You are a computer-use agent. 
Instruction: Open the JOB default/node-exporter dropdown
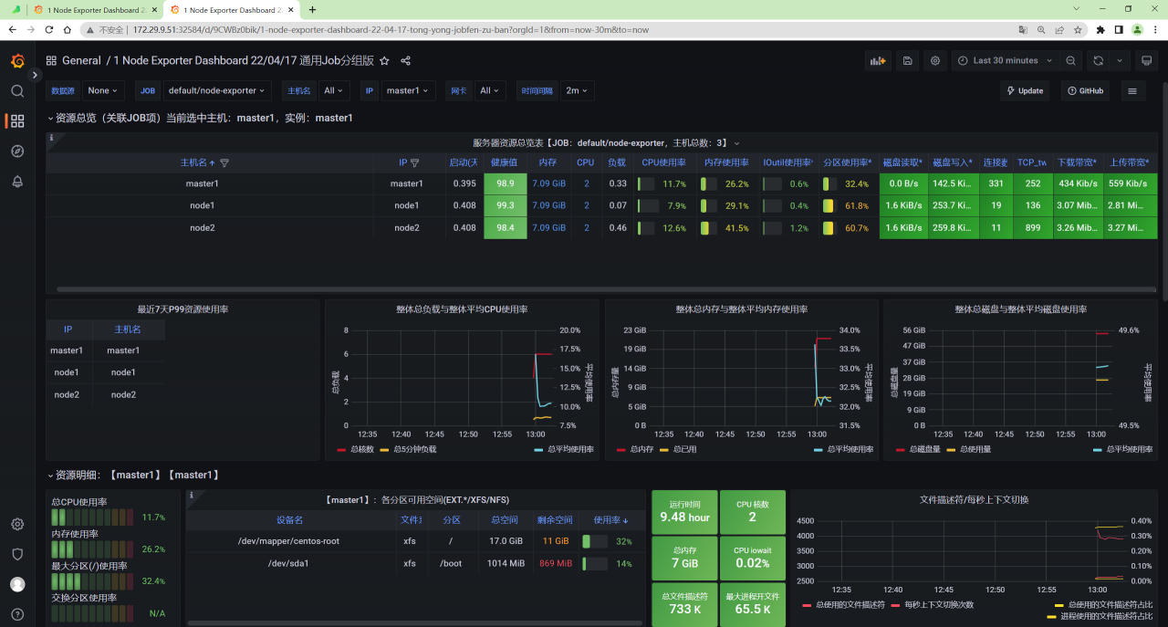tap(217, 90)
